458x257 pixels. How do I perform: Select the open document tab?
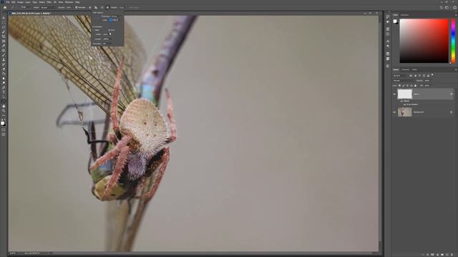[29, 14]
